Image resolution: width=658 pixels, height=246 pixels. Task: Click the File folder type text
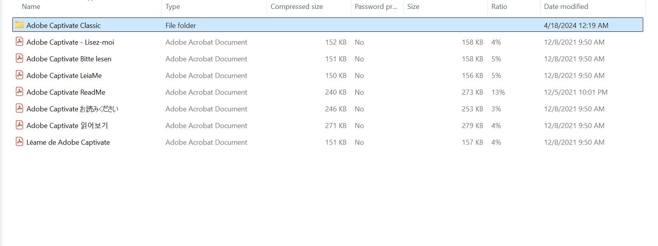pyautogui.click(x=181, y=25)
